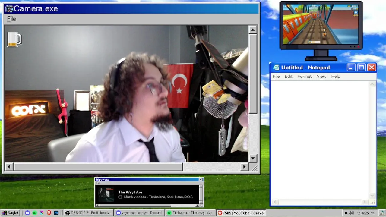Image resolution: width=386 pixels, height=217 pixels.
Task: Maximize the Notepad window
Action: point(361,68)
